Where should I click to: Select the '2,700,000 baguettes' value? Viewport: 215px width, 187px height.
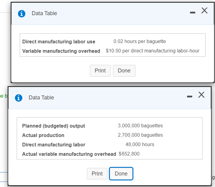[x=140, y=135]
